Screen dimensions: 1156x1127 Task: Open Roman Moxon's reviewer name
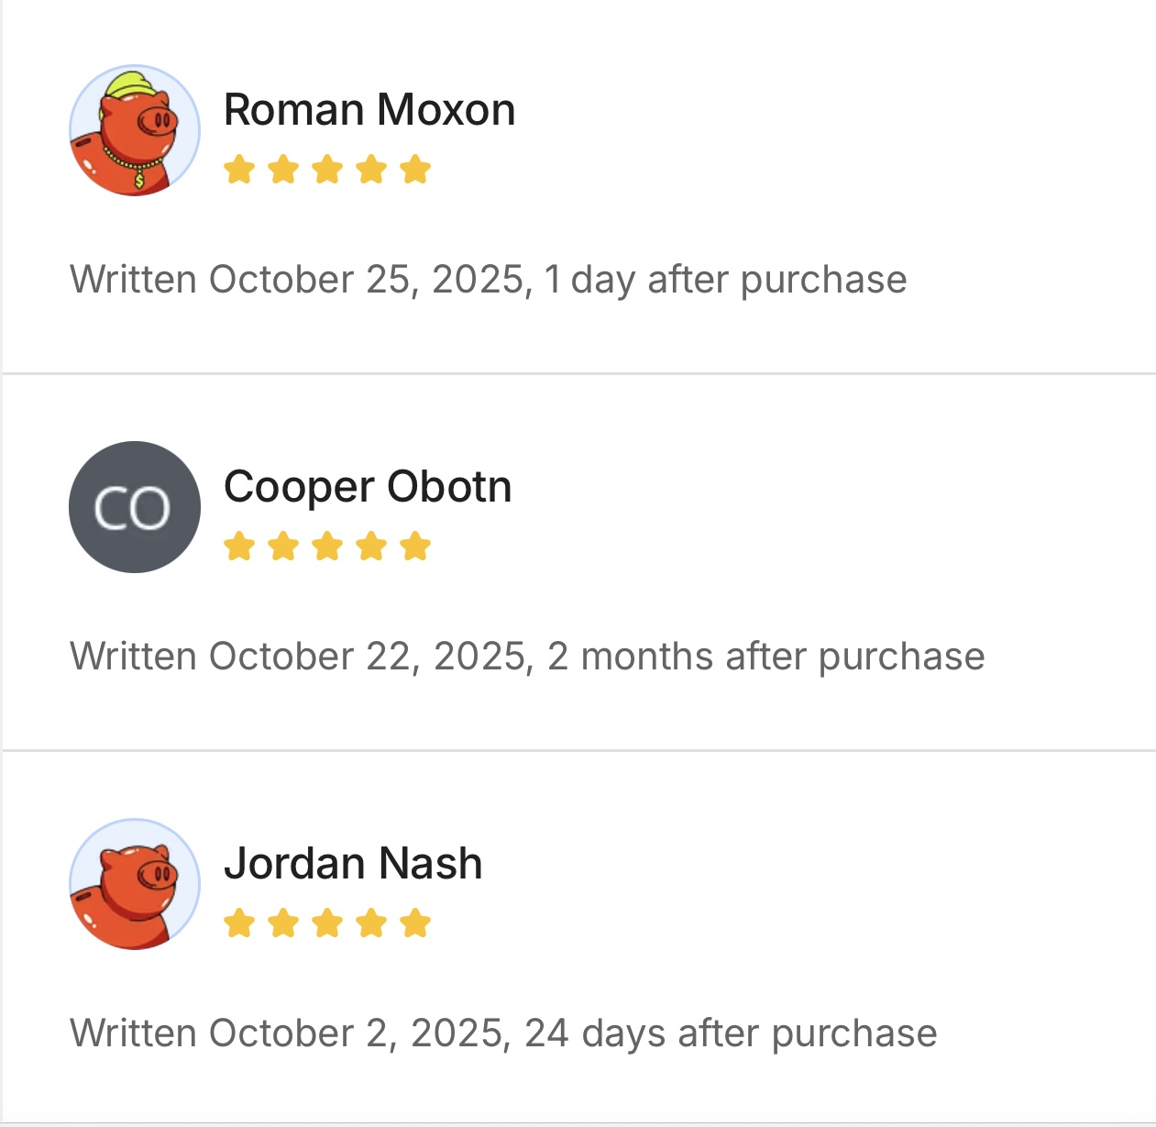pyautogui.click(x=369, y=110)
